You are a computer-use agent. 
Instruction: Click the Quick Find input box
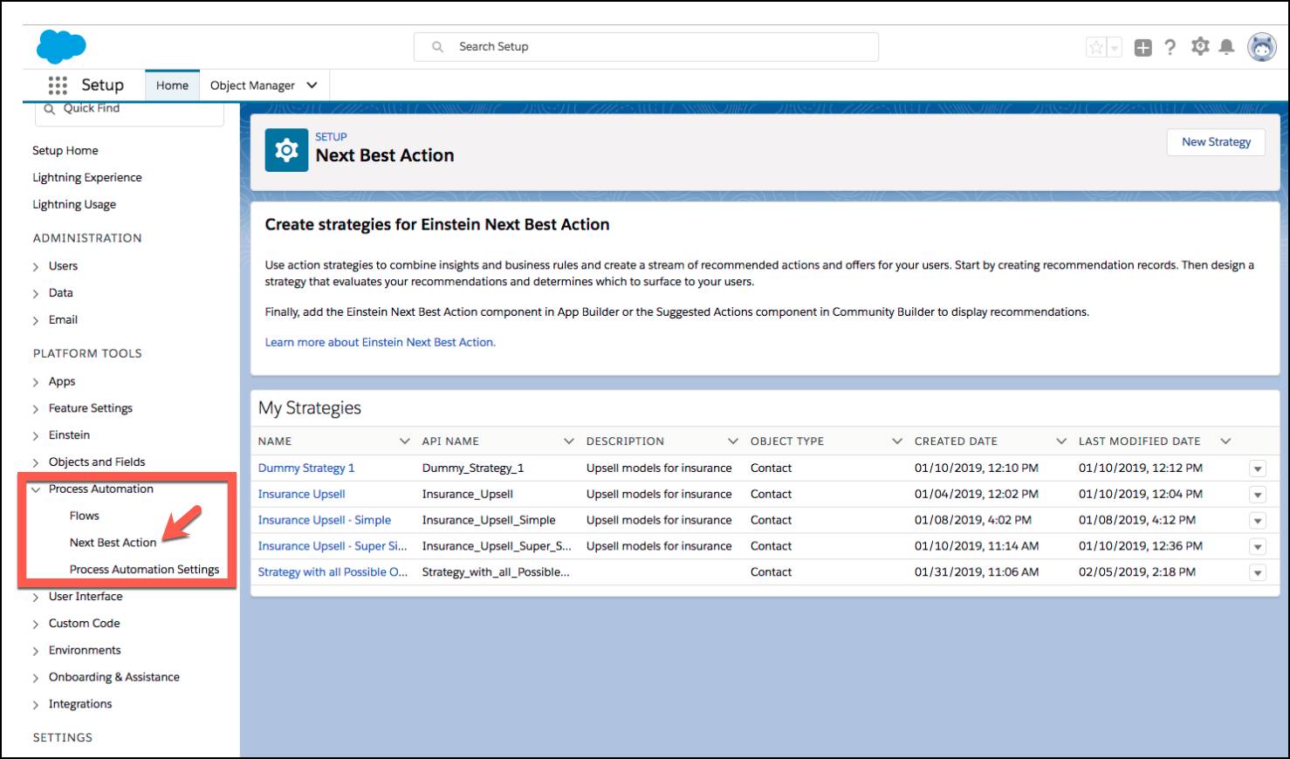[129, 110]
